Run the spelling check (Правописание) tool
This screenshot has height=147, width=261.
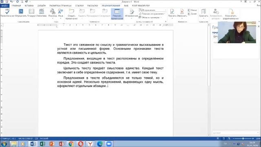7,13
